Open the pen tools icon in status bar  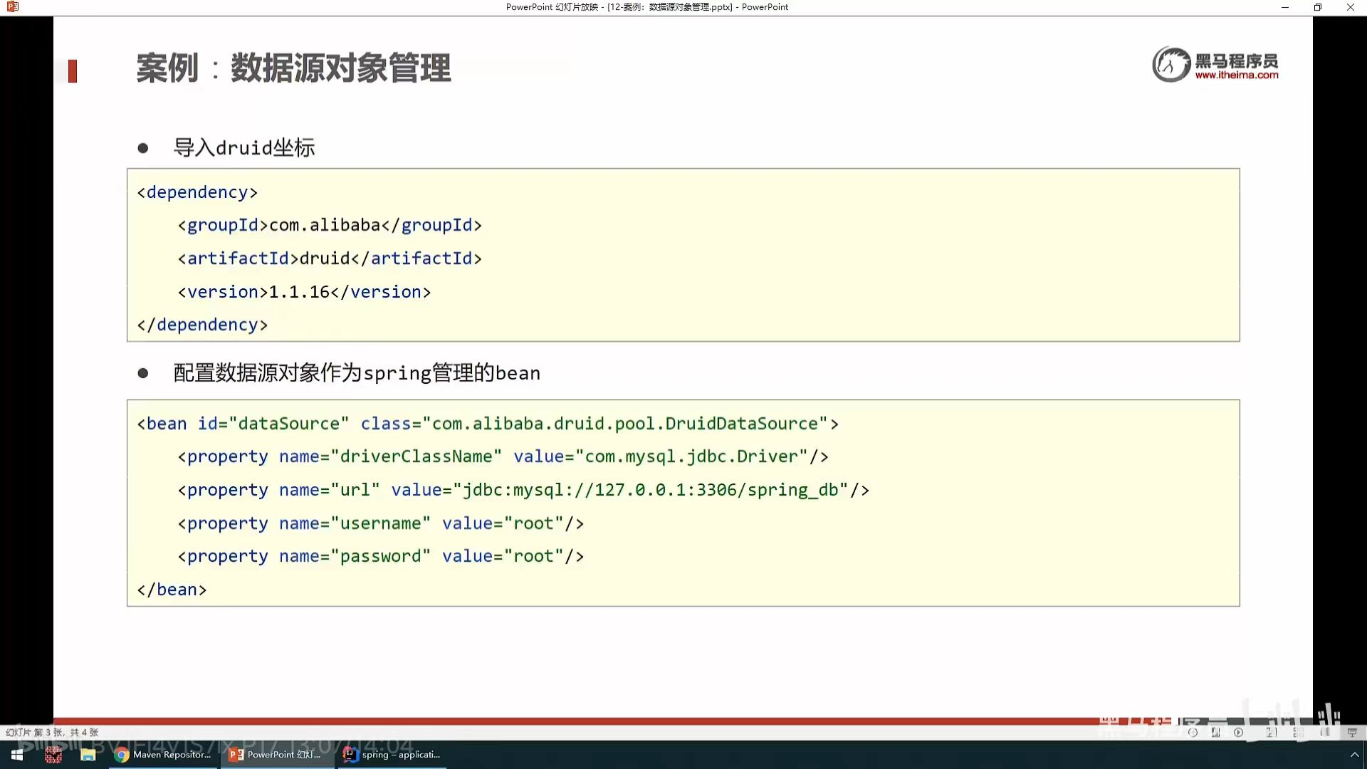(x=1215, y=732)
